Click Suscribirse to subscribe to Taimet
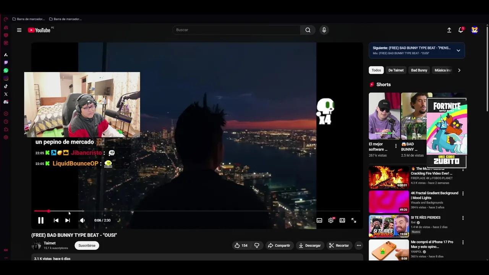The width and height of the screenshot is (489, 275). point(87,246)
